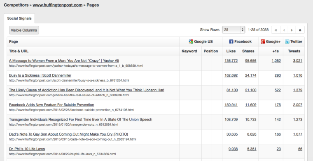The image size is (313, 161).
Task: Open 'Dr. Phil's 10 Life Laws' link
Action: (27, 149)
